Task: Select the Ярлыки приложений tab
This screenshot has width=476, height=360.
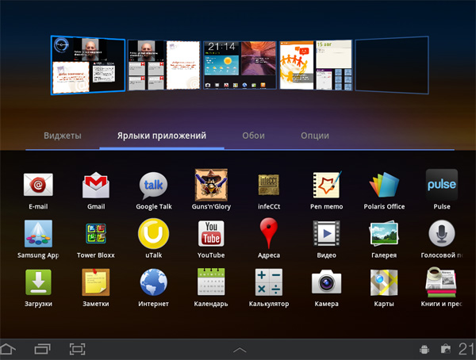Action: [161, 136]
